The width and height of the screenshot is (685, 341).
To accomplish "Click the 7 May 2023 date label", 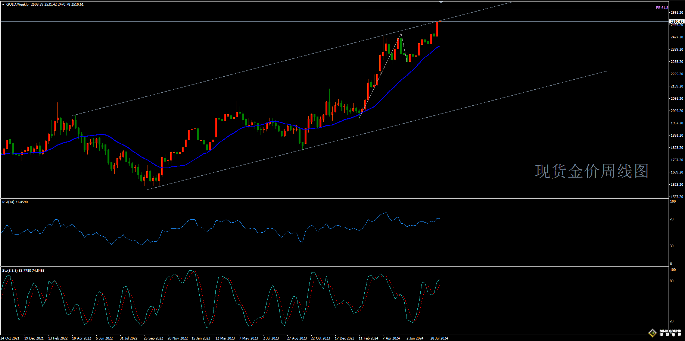I will (x=249, y=338).
